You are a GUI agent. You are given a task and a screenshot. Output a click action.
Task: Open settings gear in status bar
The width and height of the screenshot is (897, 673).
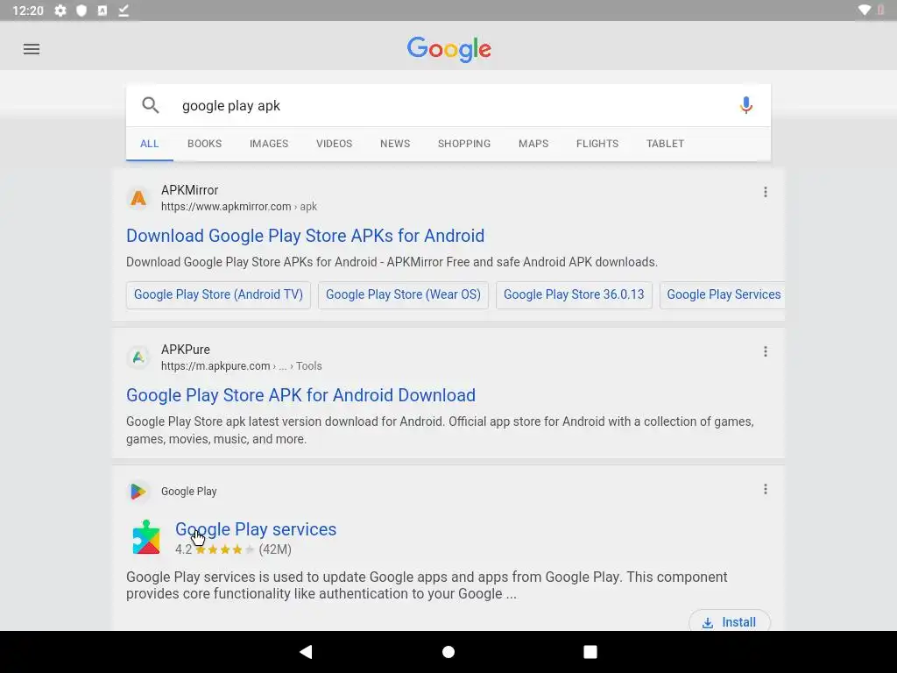[60, 11]
